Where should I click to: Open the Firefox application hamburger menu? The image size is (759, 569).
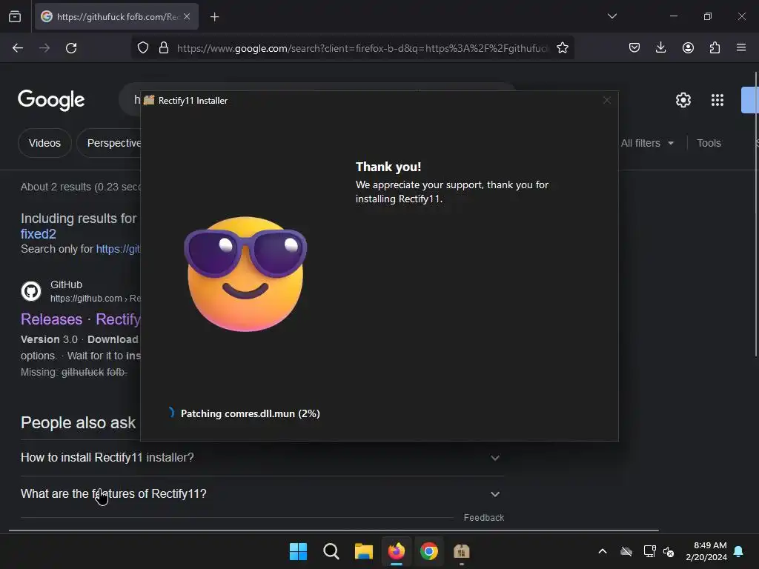741,48
